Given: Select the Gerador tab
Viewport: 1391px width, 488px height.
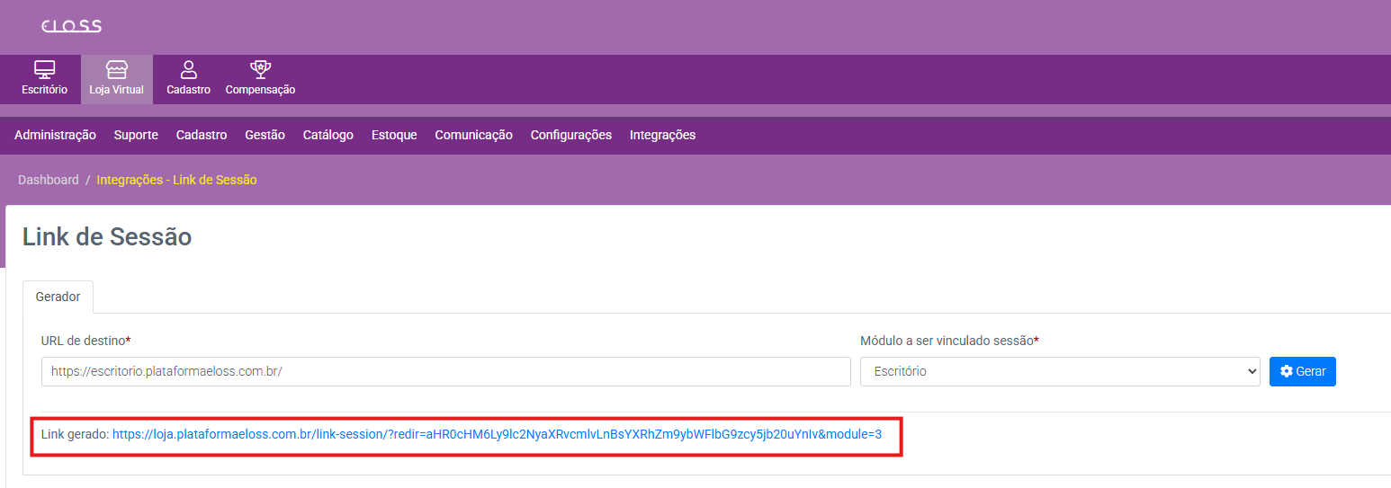Looking at the screenshot, I should 58,297.
